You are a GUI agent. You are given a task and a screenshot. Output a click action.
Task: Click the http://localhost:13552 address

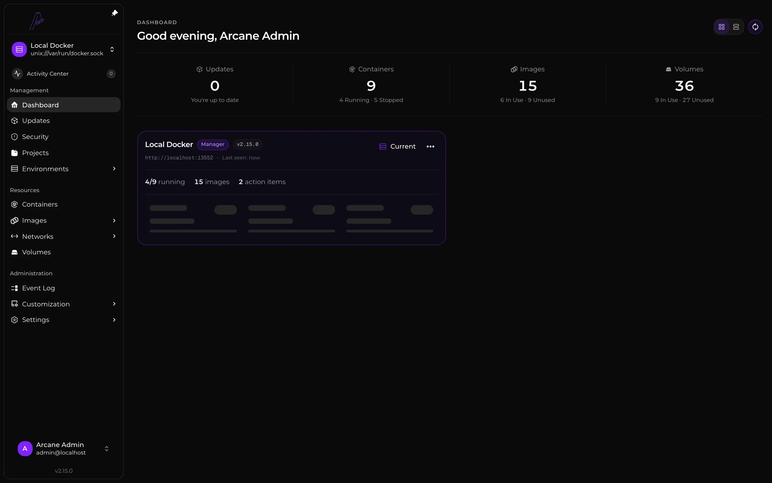click(x=179, y=158)
